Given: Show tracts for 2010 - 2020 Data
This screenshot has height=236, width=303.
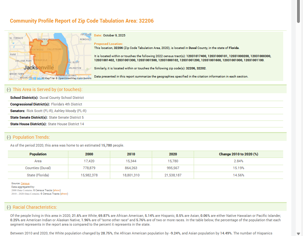Looking at the screenshot, I should click(x=64, y=194).
